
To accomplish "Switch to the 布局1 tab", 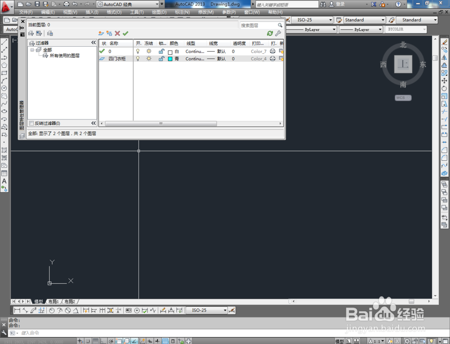I will click(54, 302).
